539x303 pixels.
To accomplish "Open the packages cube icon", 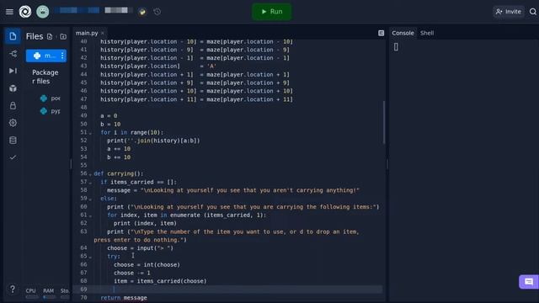I will click(13, 88).
